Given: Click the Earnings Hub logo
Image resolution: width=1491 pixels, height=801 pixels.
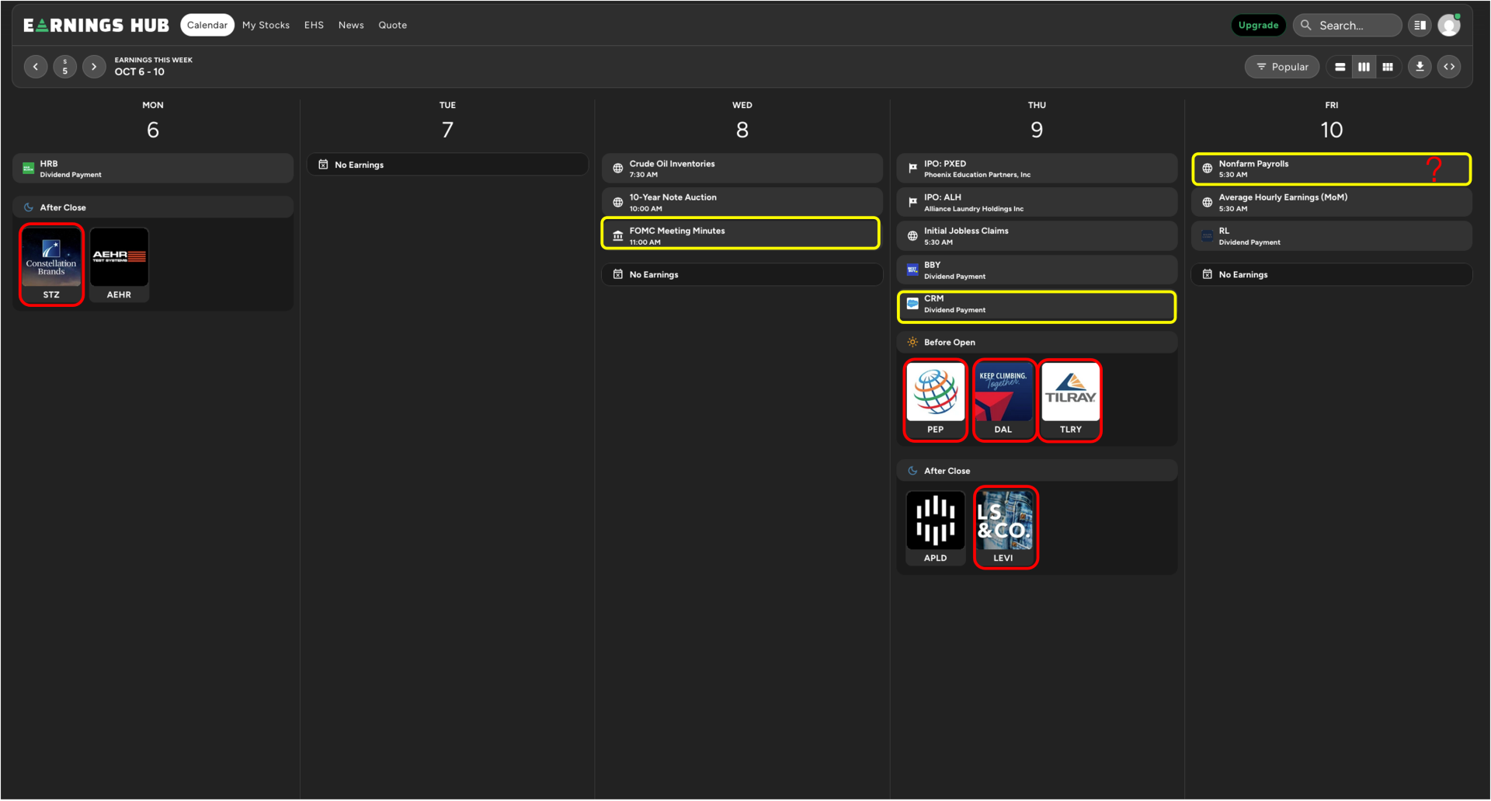Looking at the screenshot, I should [96, 26].
